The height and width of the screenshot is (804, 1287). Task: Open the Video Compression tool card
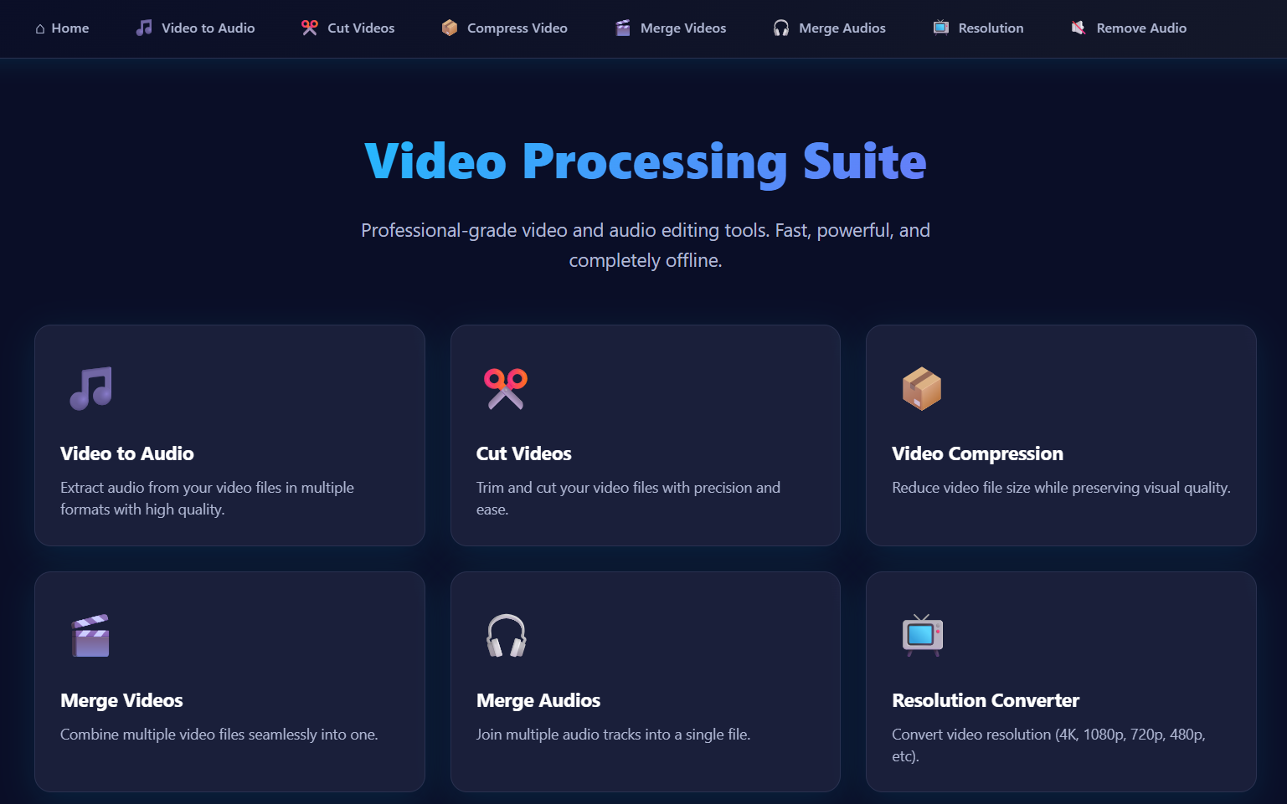pos(1061,435)
